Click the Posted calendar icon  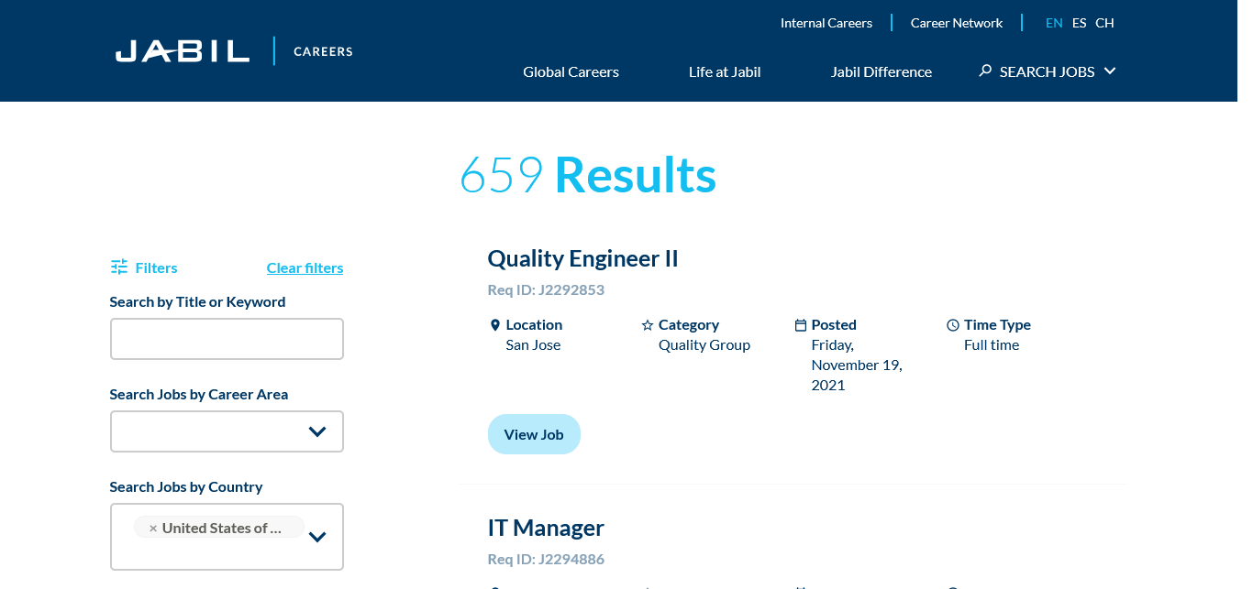[800, 325]
